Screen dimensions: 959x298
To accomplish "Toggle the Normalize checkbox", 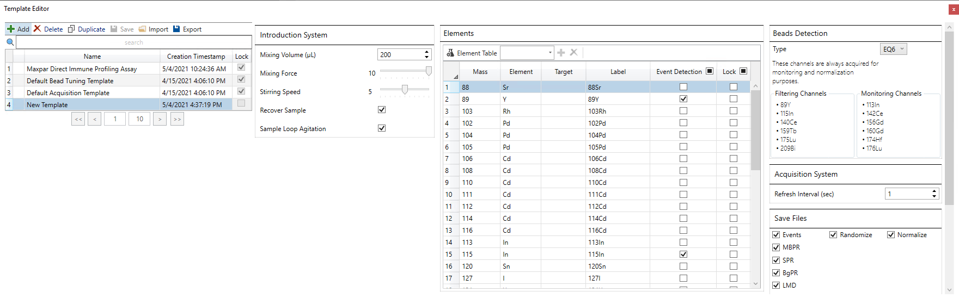I will (891, 235).
